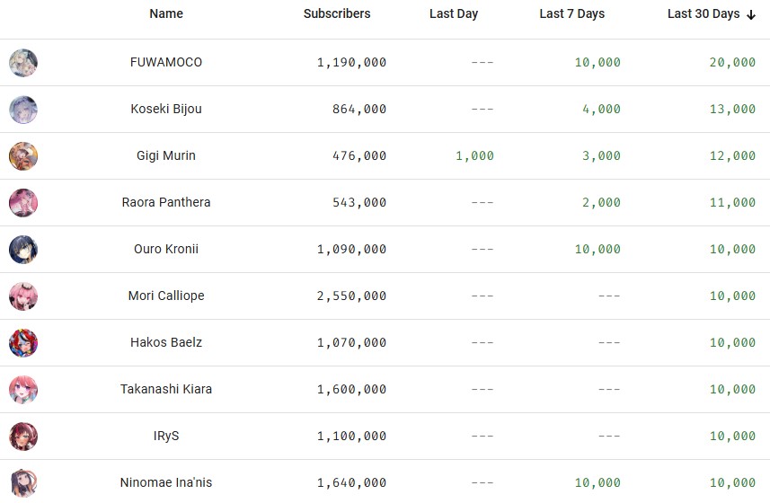Sort by the Last 30 Days column
The width and height of the screenshot is (770, 503).
[704, 13]
